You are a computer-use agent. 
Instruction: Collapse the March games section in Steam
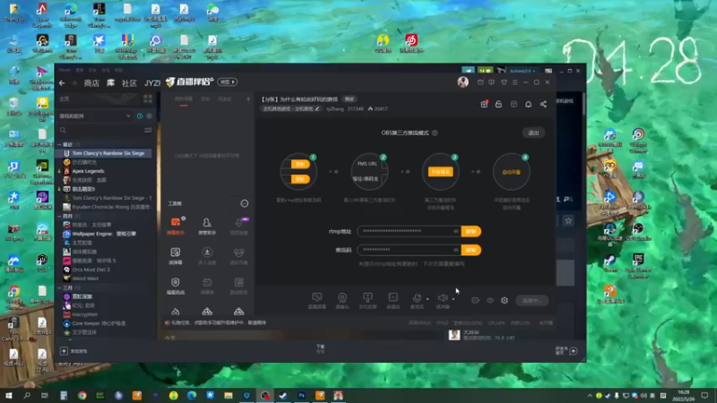59,287
